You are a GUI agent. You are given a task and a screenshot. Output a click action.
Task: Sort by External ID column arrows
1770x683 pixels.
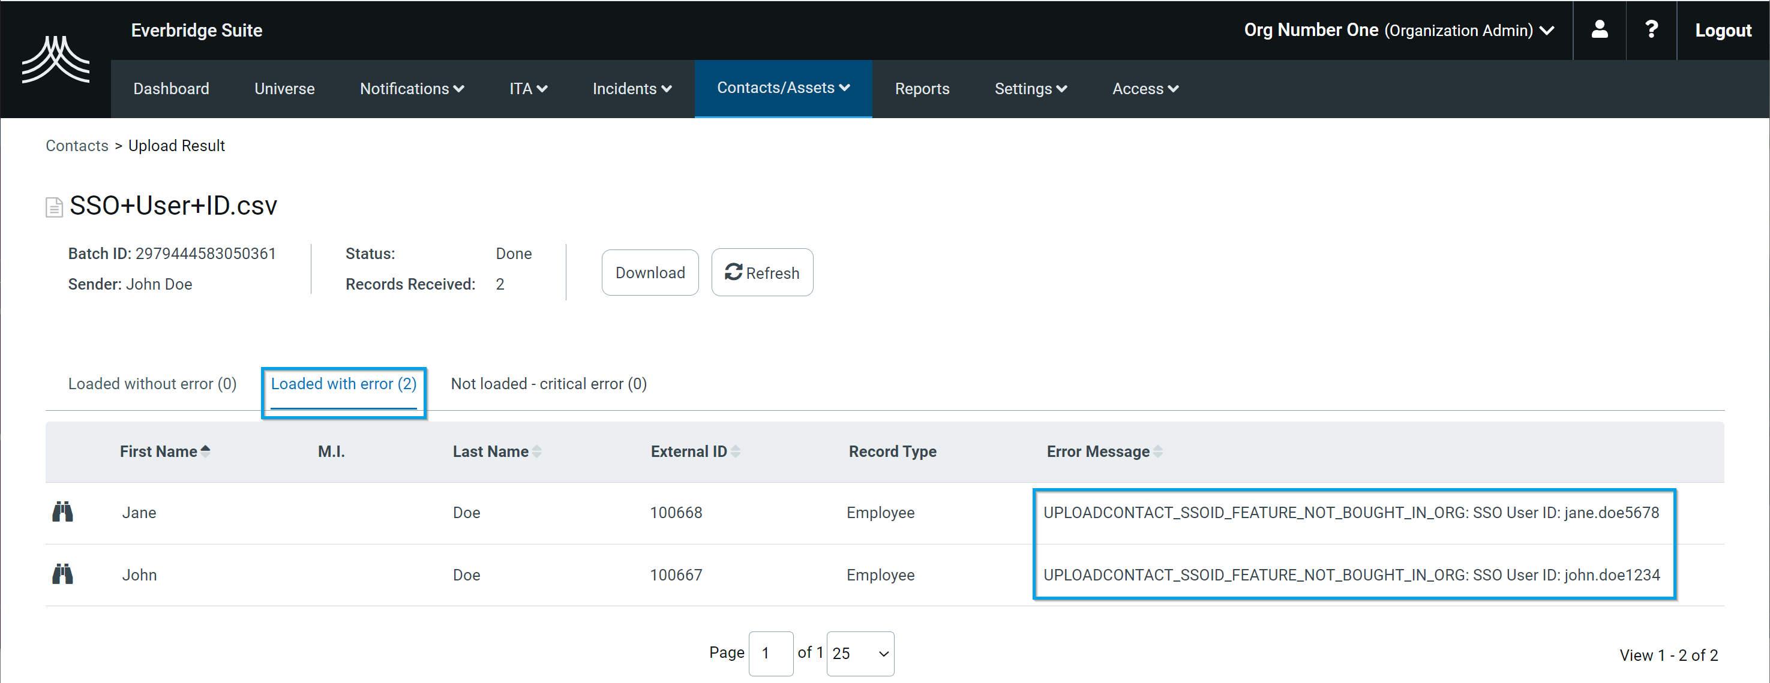click(x=735, y=451)
